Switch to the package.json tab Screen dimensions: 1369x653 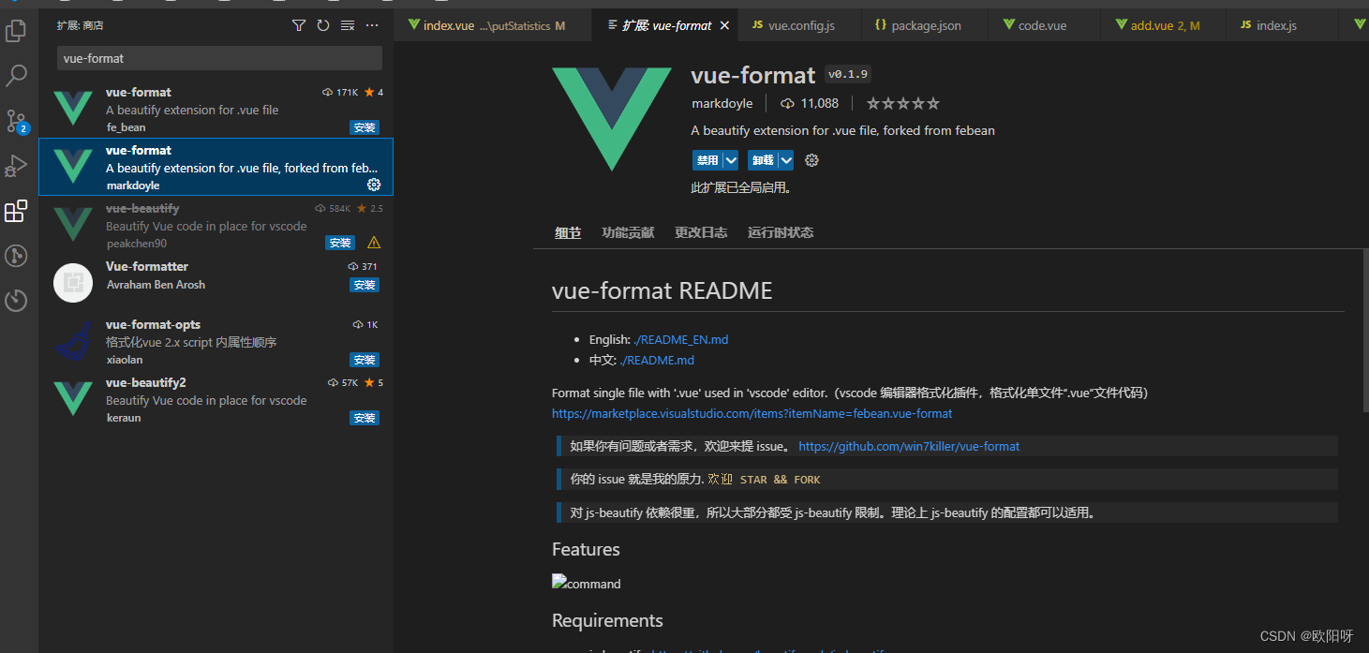(925, 25)
